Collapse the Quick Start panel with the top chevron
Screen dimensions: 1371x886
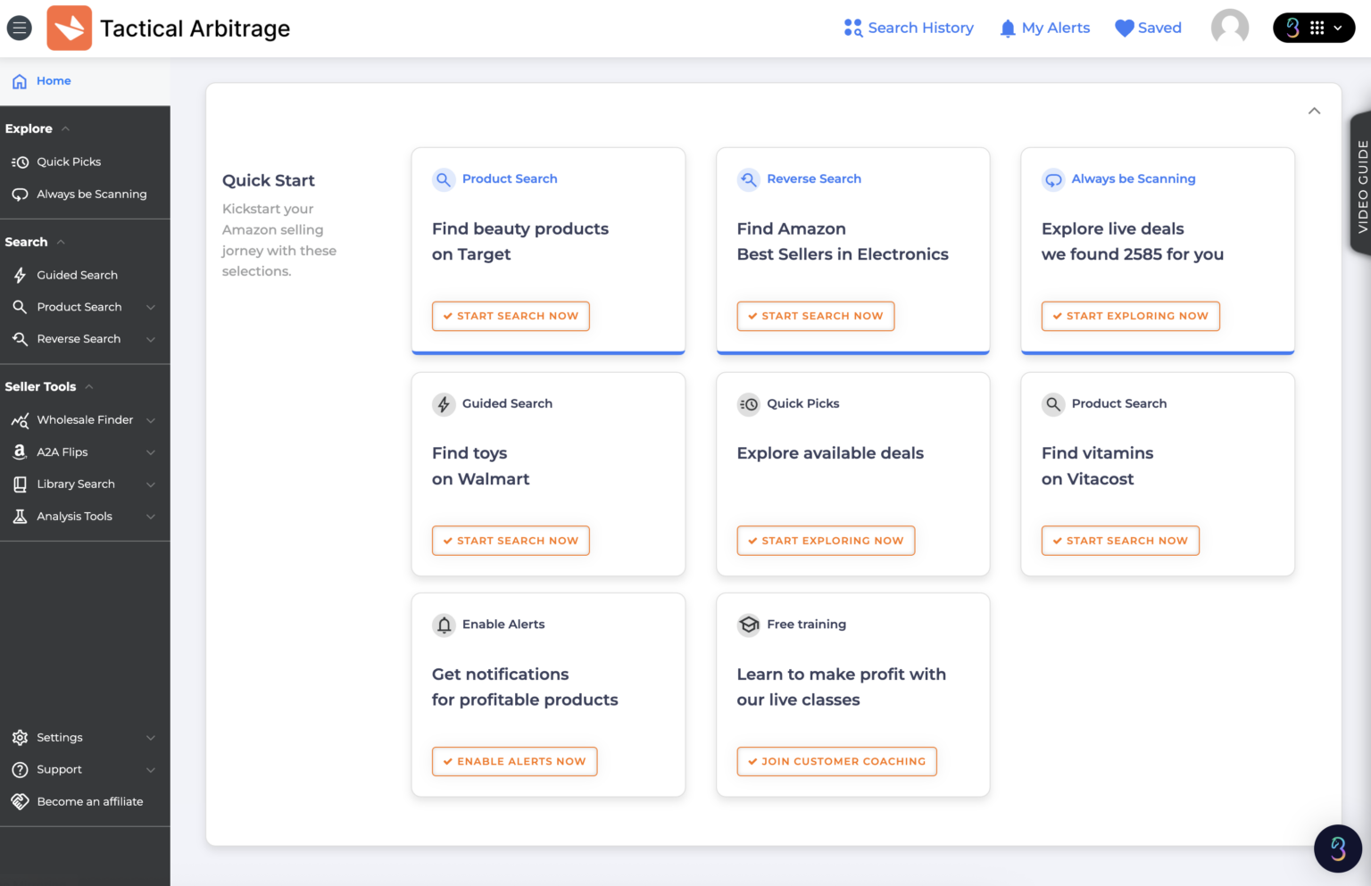(x=1314, y=111)
